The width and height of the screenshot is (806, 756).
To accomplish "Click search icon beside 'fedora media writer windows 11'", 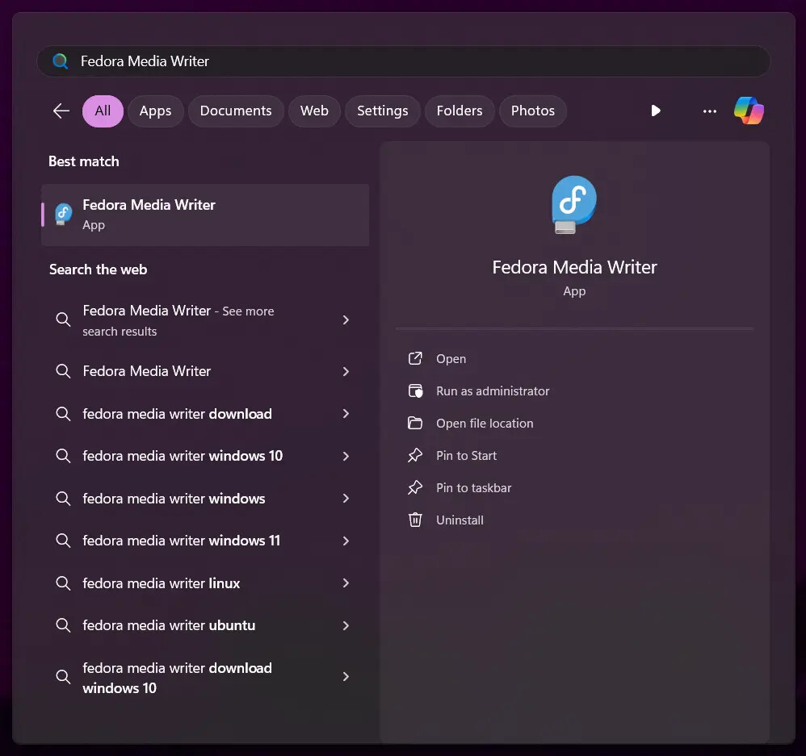I will coord(63,541).
